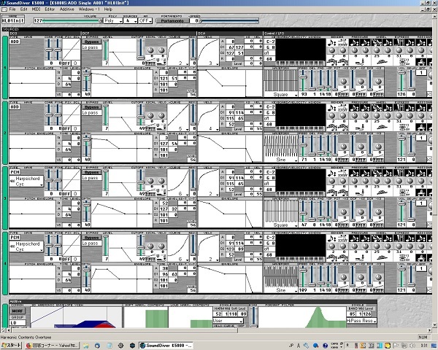Expand the Sources count dropdown
The height and width of the screenshot is (350, 438).
(129, 20)
